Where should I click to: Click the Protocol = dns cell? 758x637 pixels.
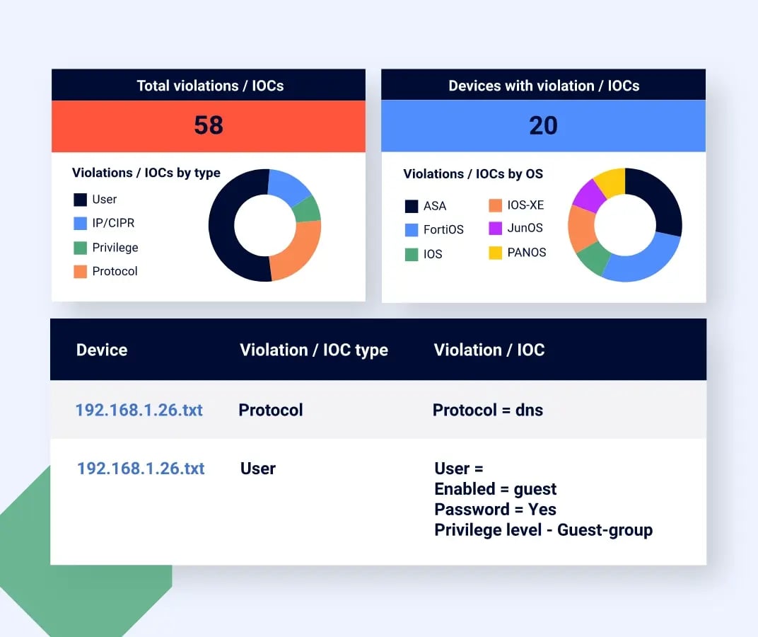pos(488,410)
